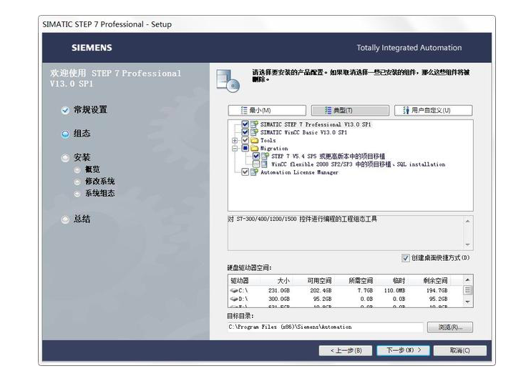Click the installer disc icon beside the instructions
This screenshot has width=531, height=381.
(228, 81)
